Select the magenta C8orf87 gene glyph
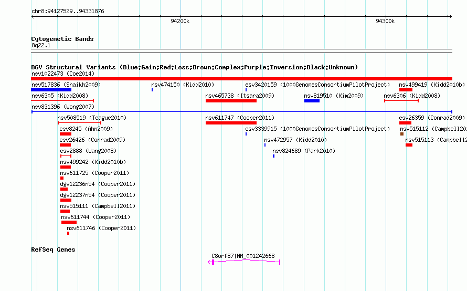The width and height of the screenshot is (467, 291). [244, 262]
